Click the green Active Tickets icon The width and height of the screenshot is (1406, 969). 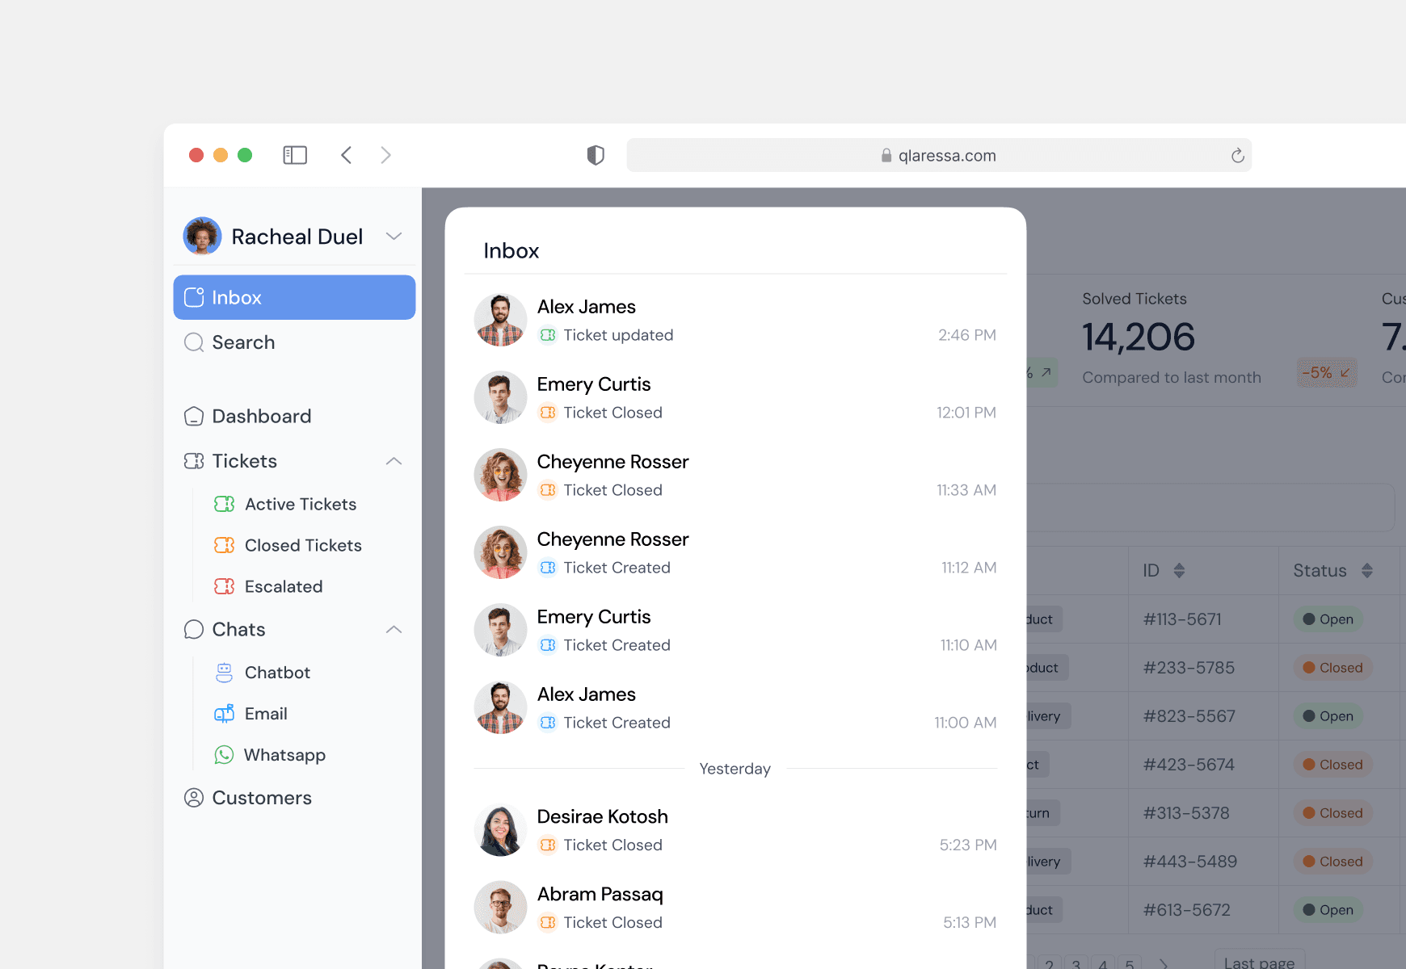224,504
